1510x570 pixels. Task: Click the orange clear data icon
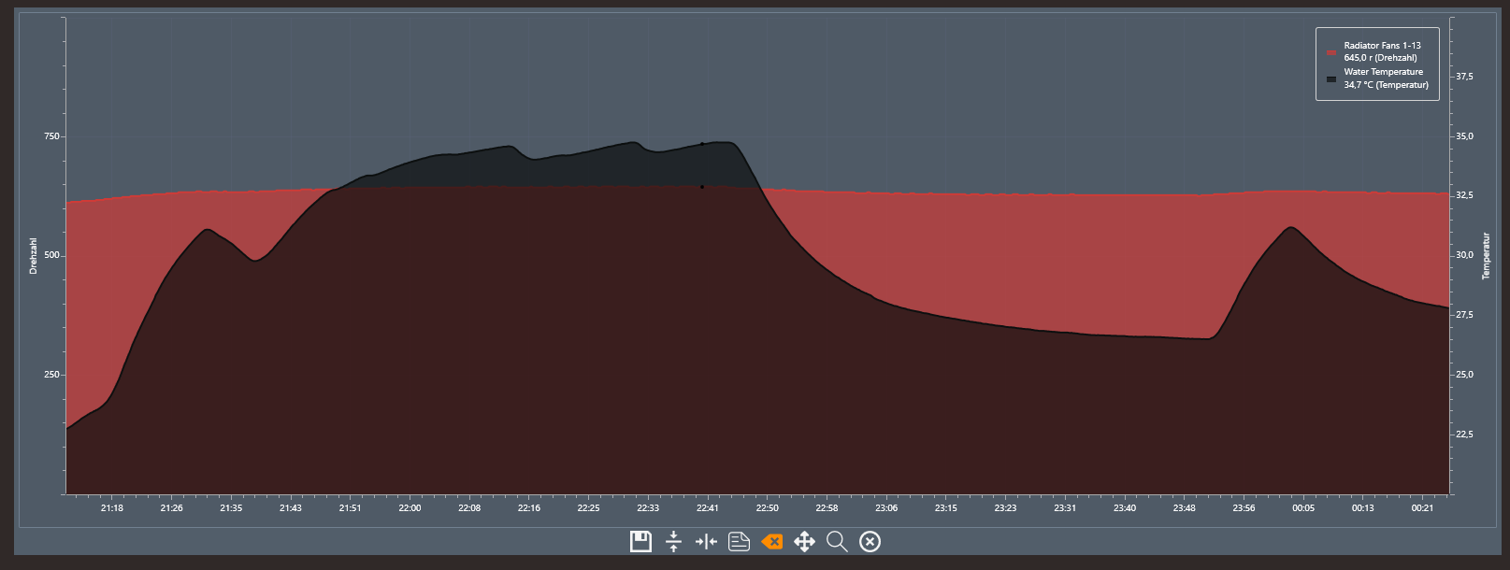point(772,541)
